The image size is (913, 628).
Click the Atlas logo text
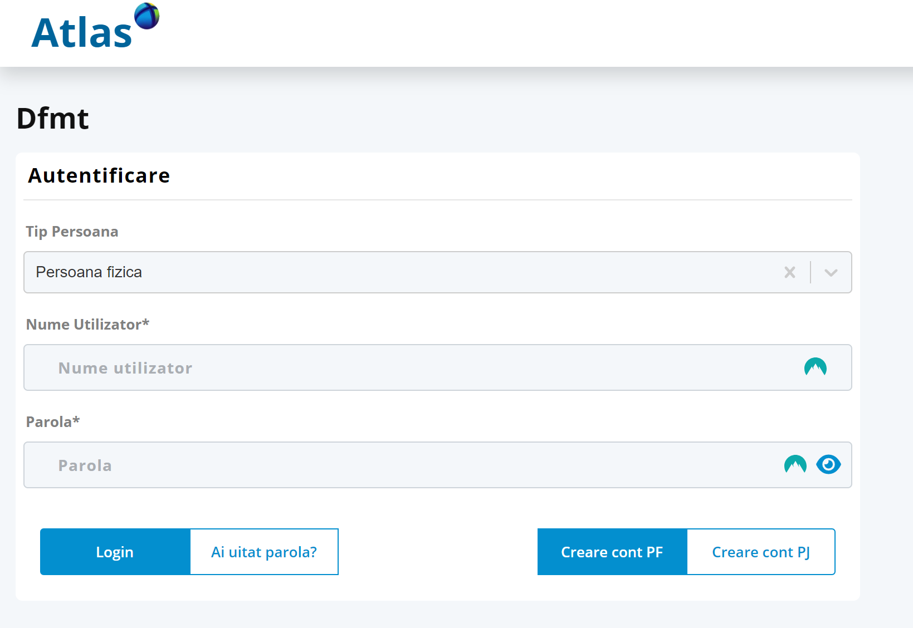81,33
